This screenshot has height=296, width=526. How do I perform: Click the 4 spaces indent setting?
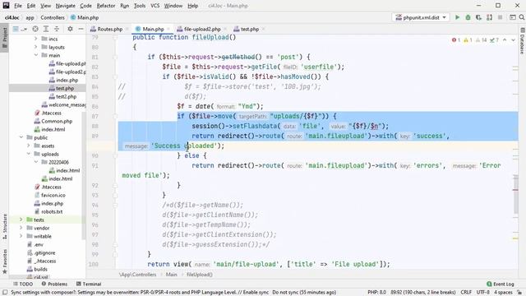[x=503, y=293]
